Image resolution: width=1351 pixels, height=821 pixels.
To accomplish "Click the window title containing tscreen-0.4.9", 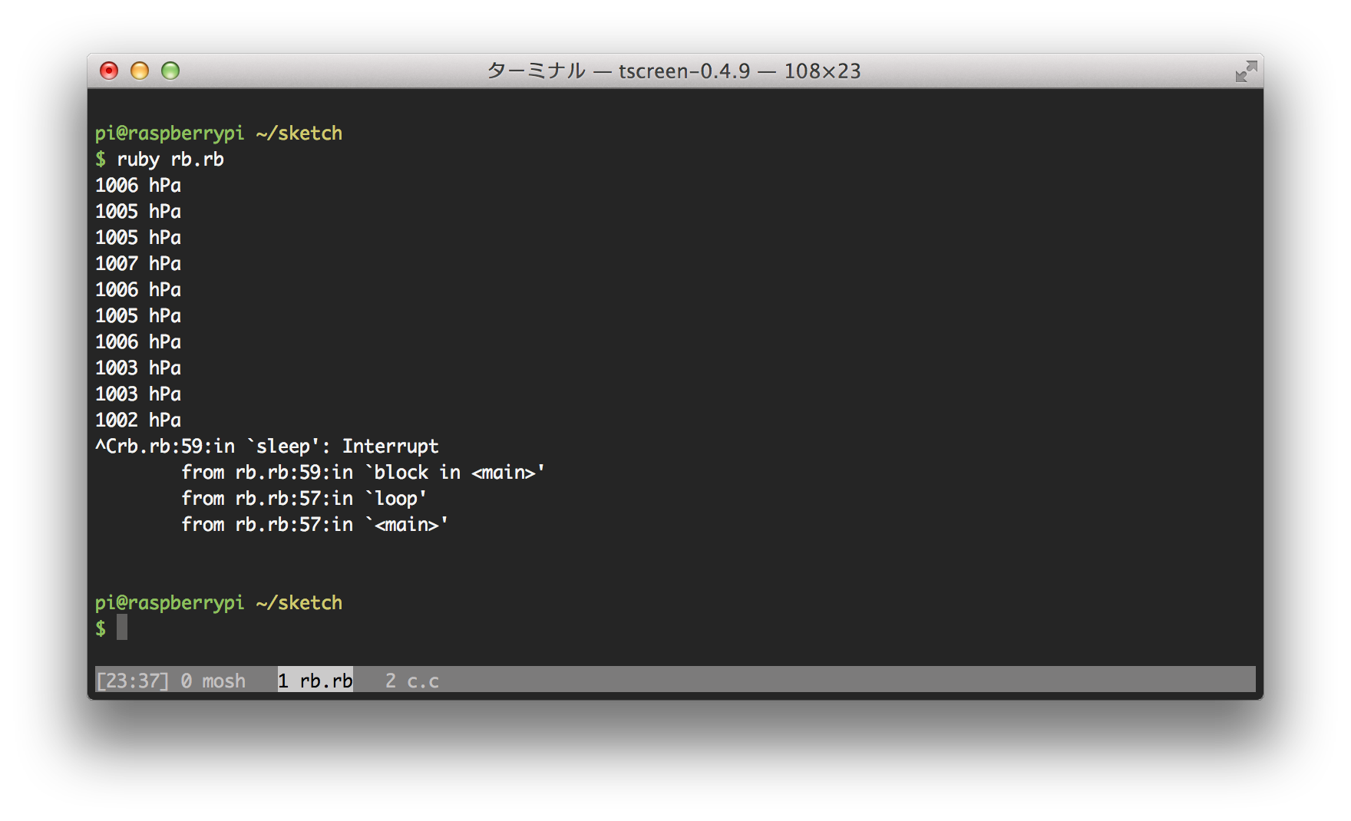I will (x=673, y=71).
